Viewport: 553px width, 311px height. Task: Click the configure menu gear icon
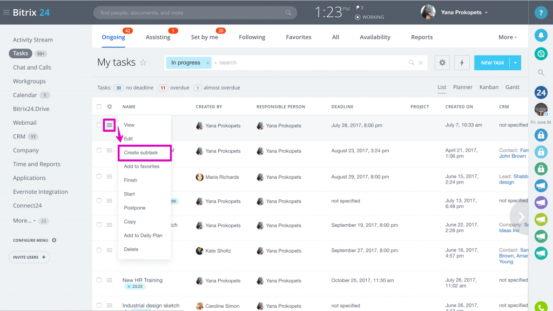pos(54,240)
